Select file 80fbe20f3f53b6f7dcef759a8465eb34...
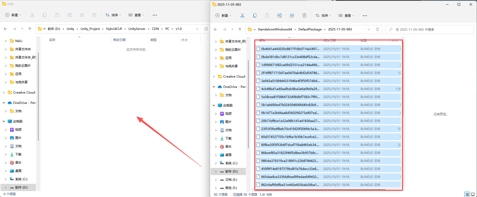Image resolution: width=477 pixels, height=197 pixels. click(328, 145)
